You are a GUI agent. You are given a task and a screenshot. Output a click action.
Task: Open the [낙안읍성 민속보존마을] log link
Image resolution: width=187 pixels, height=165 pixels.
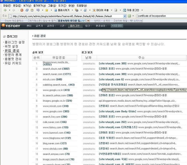(x=139, y=85)
